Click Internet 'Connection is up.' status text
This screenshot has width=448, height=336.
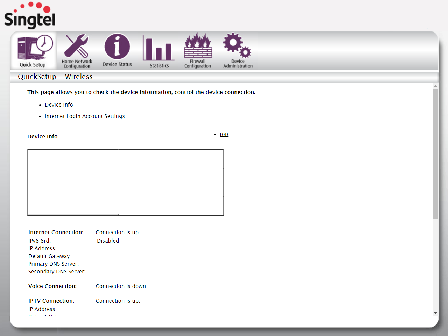click(x=118, y=233)
